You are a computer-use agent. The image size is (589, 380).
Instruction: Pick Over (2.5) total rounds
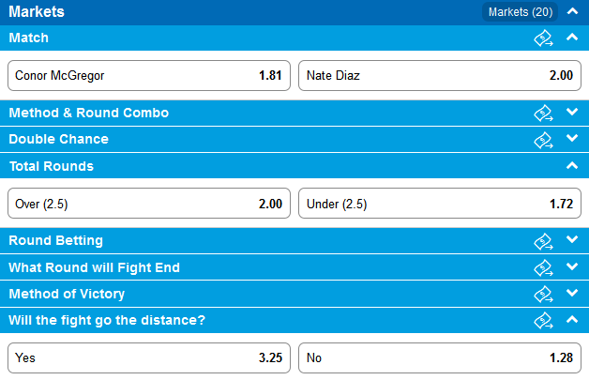149,204
